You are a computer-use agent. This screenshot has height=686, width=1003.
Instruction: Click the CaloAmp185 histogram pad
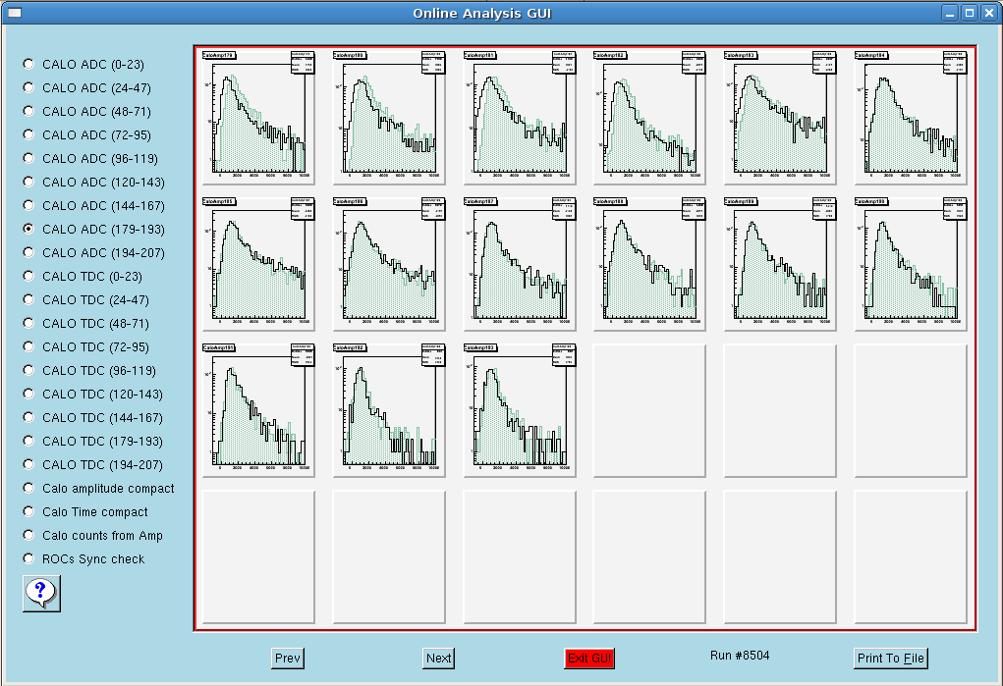[258, 265]
